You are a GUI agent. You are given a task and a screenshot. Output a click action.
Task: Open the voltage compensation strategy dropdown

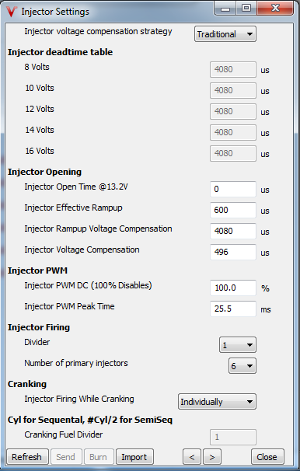225,34
